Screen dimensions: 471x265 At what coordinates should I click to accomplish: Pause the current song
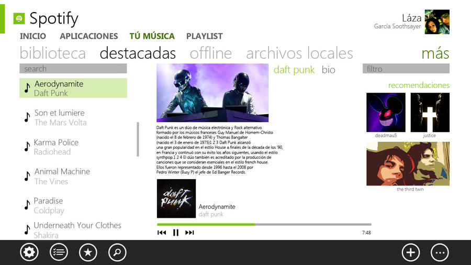tap(176, 233)
